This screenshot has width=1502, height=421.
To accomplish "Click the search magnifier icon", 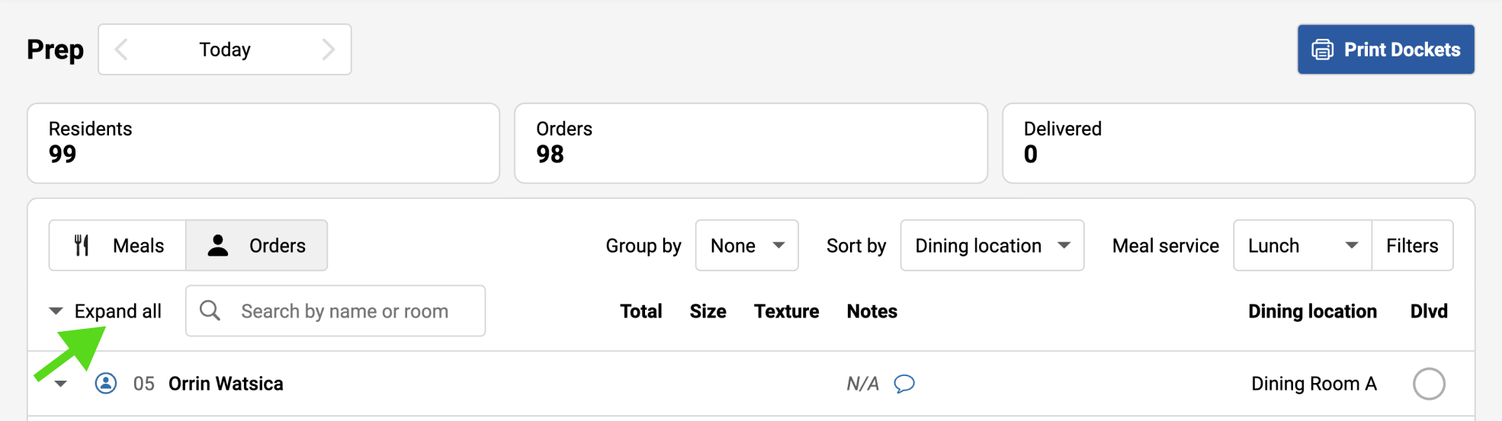I will pos(210,311).
